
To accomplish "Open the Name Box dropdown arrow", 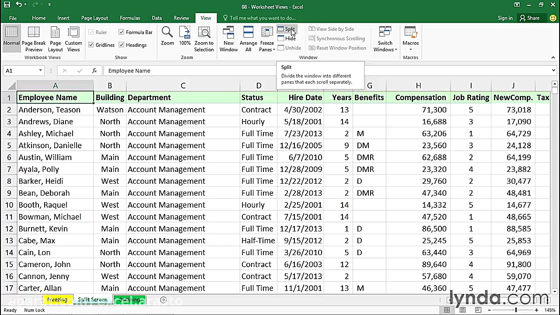I will coord(40,70).
